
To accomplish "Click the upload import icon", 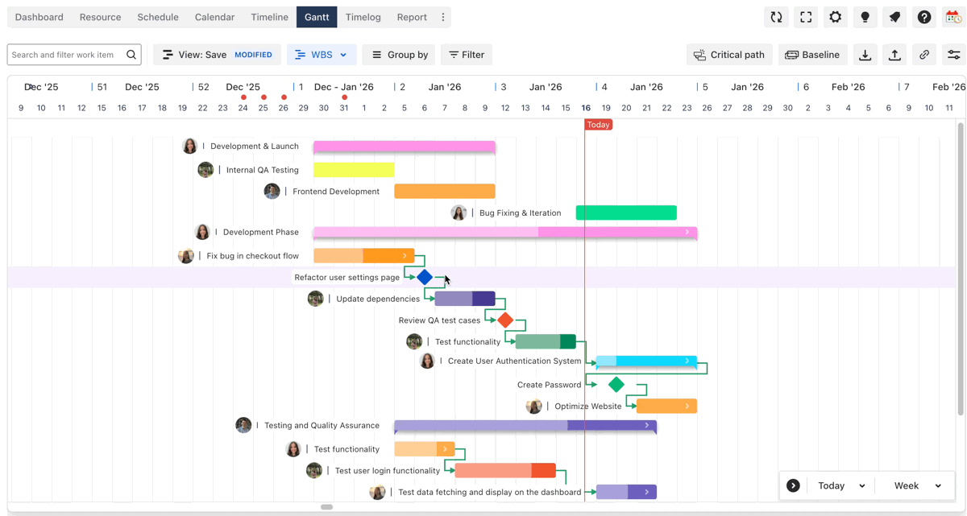I will [x=894, y=55].
